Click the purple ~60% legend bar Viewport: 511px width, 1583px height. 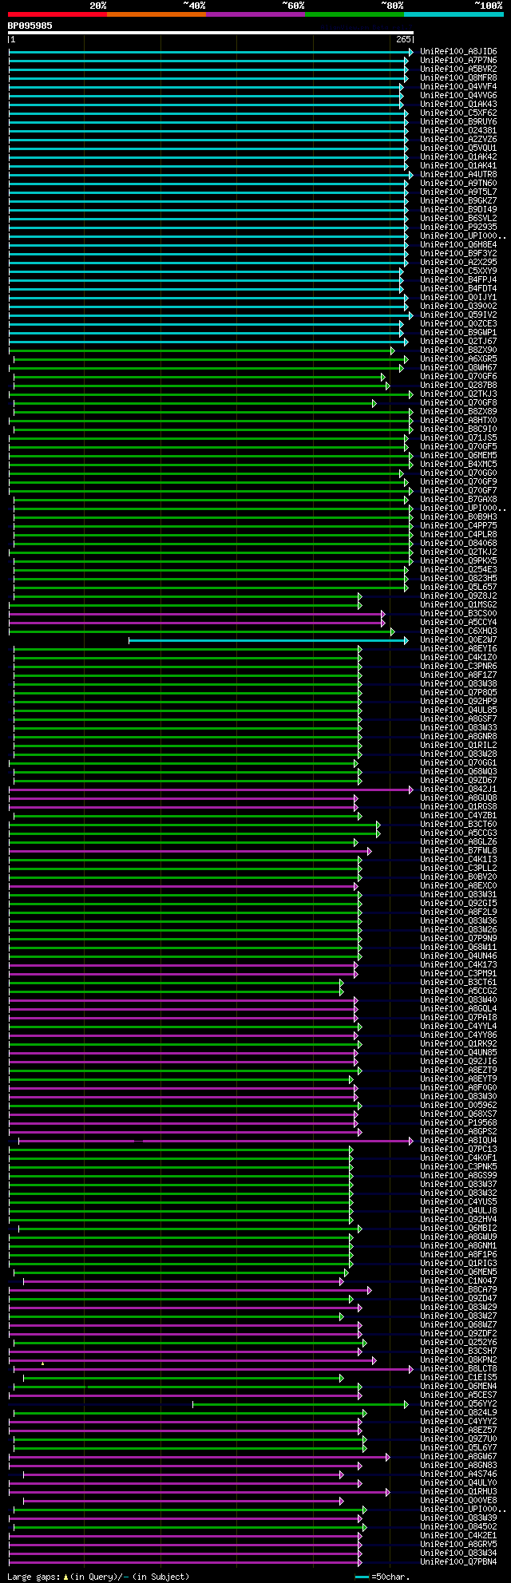point(255,14)
